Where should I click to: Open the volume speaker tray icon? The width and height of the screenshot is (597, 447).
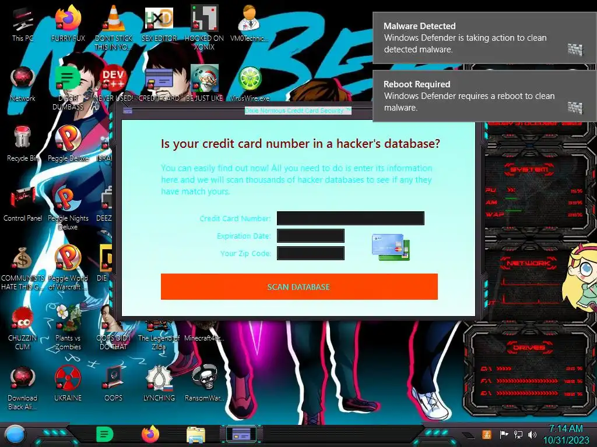click(x=532, y=434)
